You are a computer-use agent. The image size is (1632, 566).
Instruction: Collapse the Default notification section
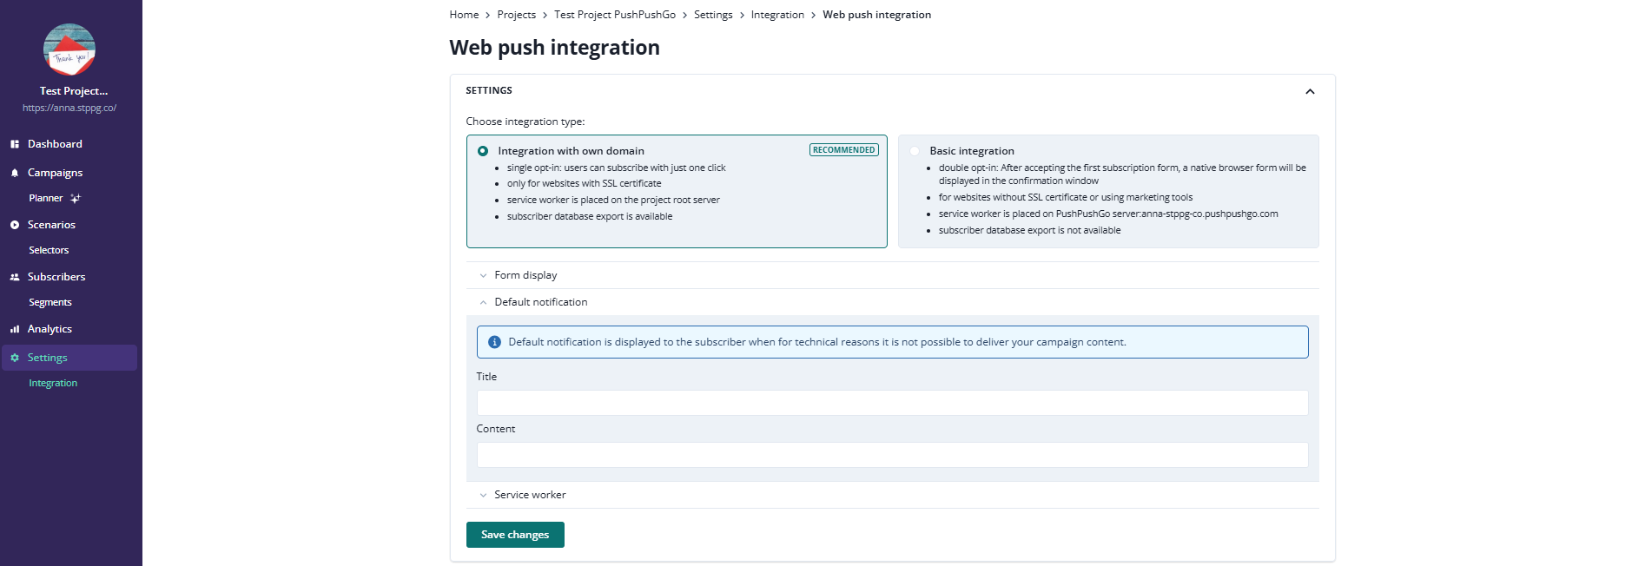coord(484,302)
